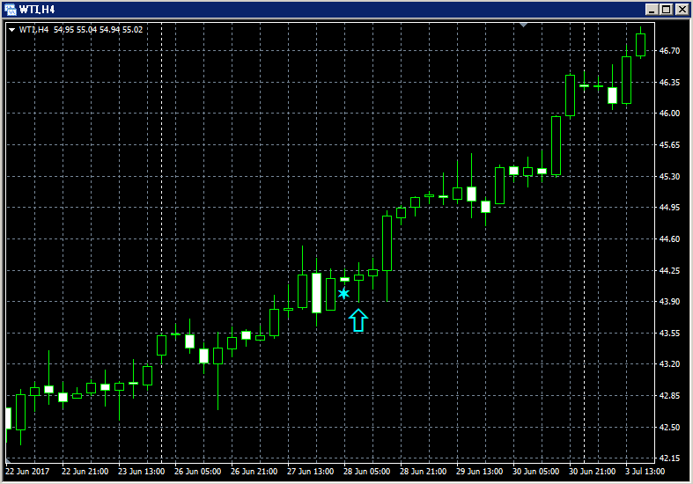The height and width of the screenshot is (484, 693).
Task: Click the 46.70 price label
Action: pyautogui.click(x=669, y=51)
